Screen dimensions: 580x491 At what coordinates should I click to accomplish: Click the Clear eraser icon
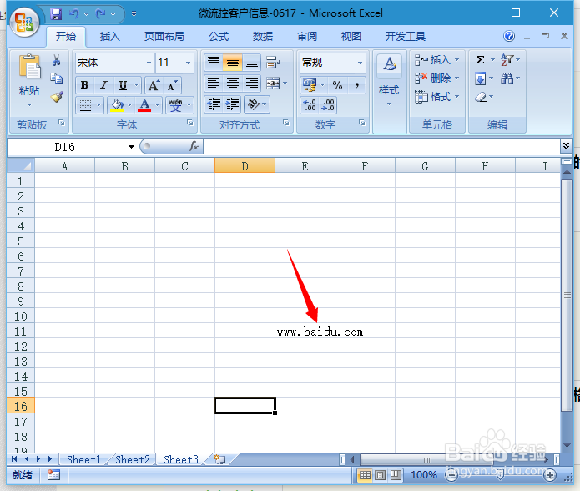481,97
